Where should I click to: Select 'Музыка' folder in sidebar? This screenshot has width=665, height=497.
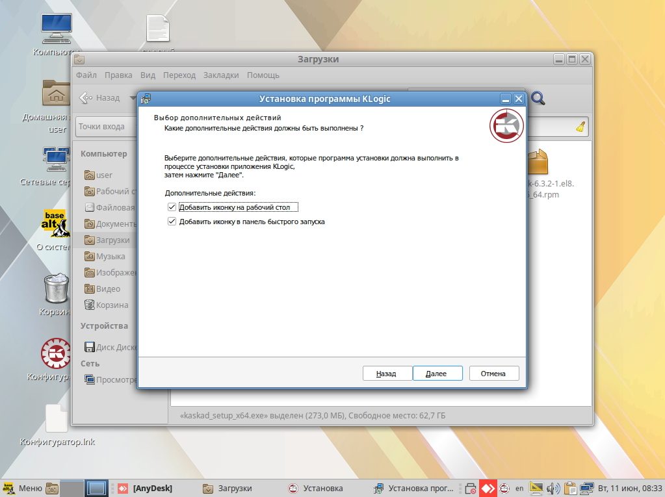point(110,257)
